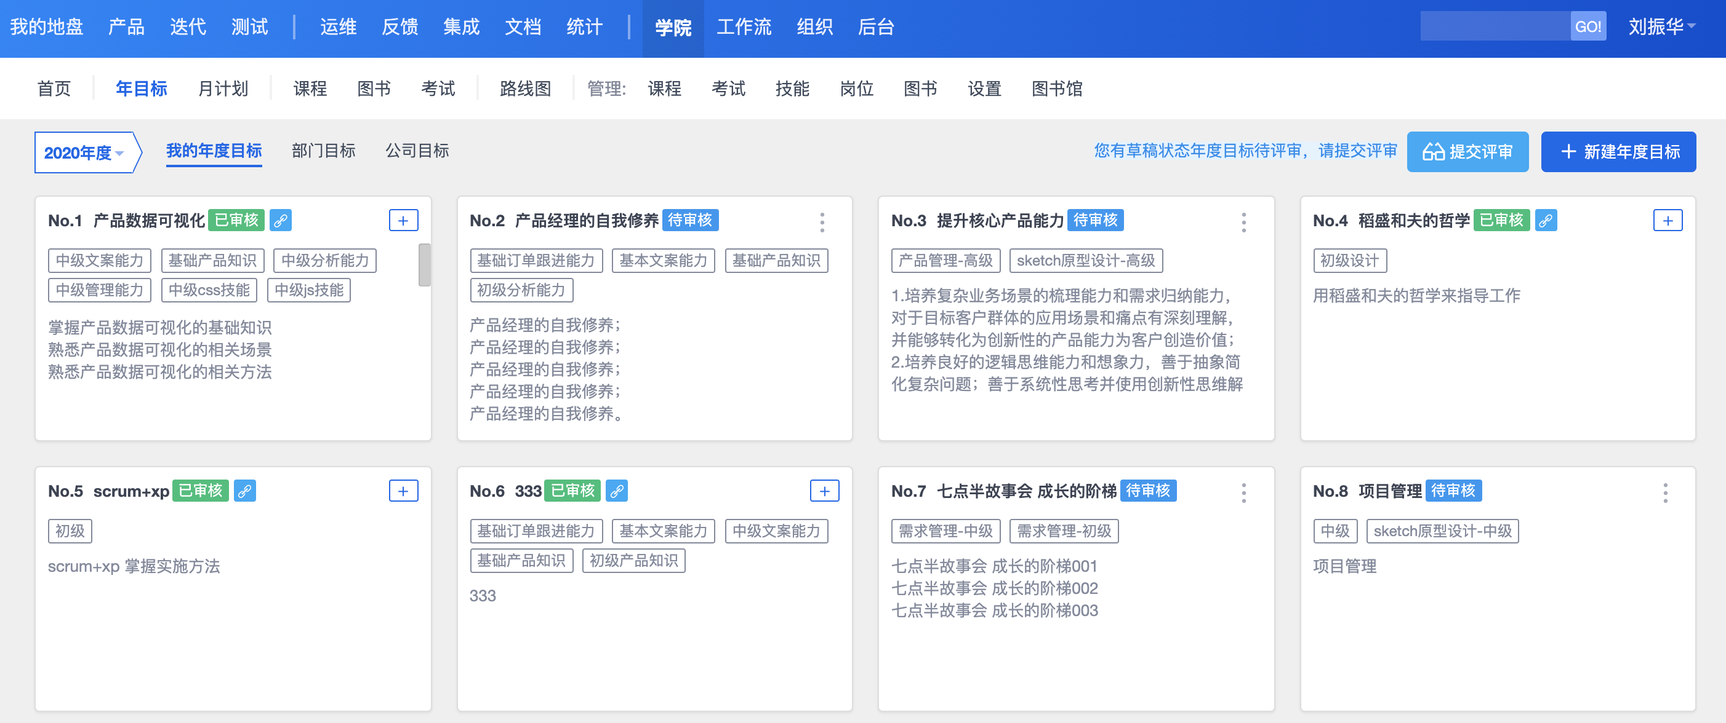
Task: Click link icon on No.5 scrum+xp card
Action: 244,491
